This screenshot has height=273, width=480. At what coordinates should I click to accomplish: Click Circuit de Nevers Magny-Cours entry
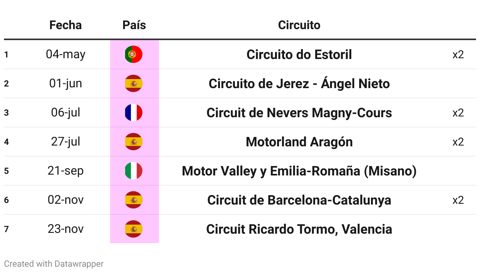click(x=299, y=113)
